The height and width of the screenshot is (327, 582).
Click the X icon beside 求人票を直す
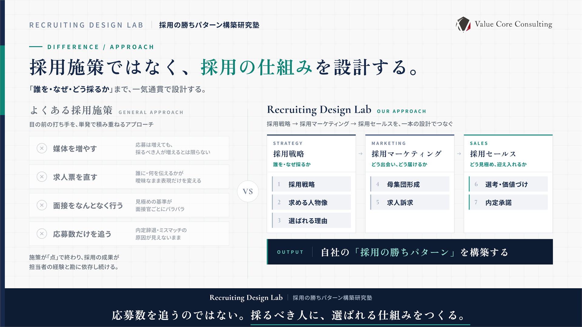pos(42,177)
